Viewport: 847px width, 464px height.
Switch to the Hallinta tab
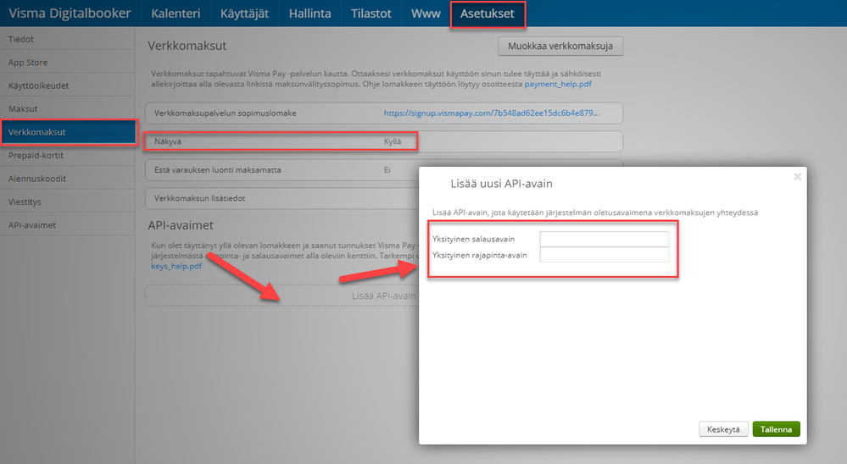coord(310,14)
